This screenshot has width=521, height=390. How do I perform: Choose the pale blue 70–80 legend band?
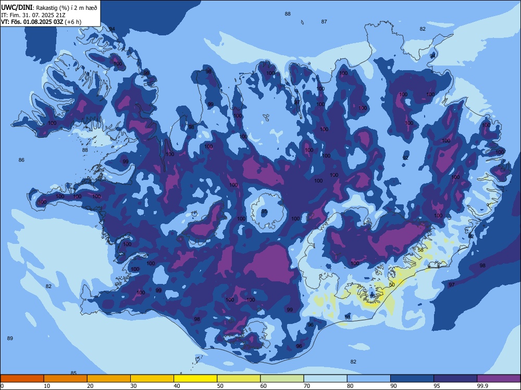click(x=325, y=379)
